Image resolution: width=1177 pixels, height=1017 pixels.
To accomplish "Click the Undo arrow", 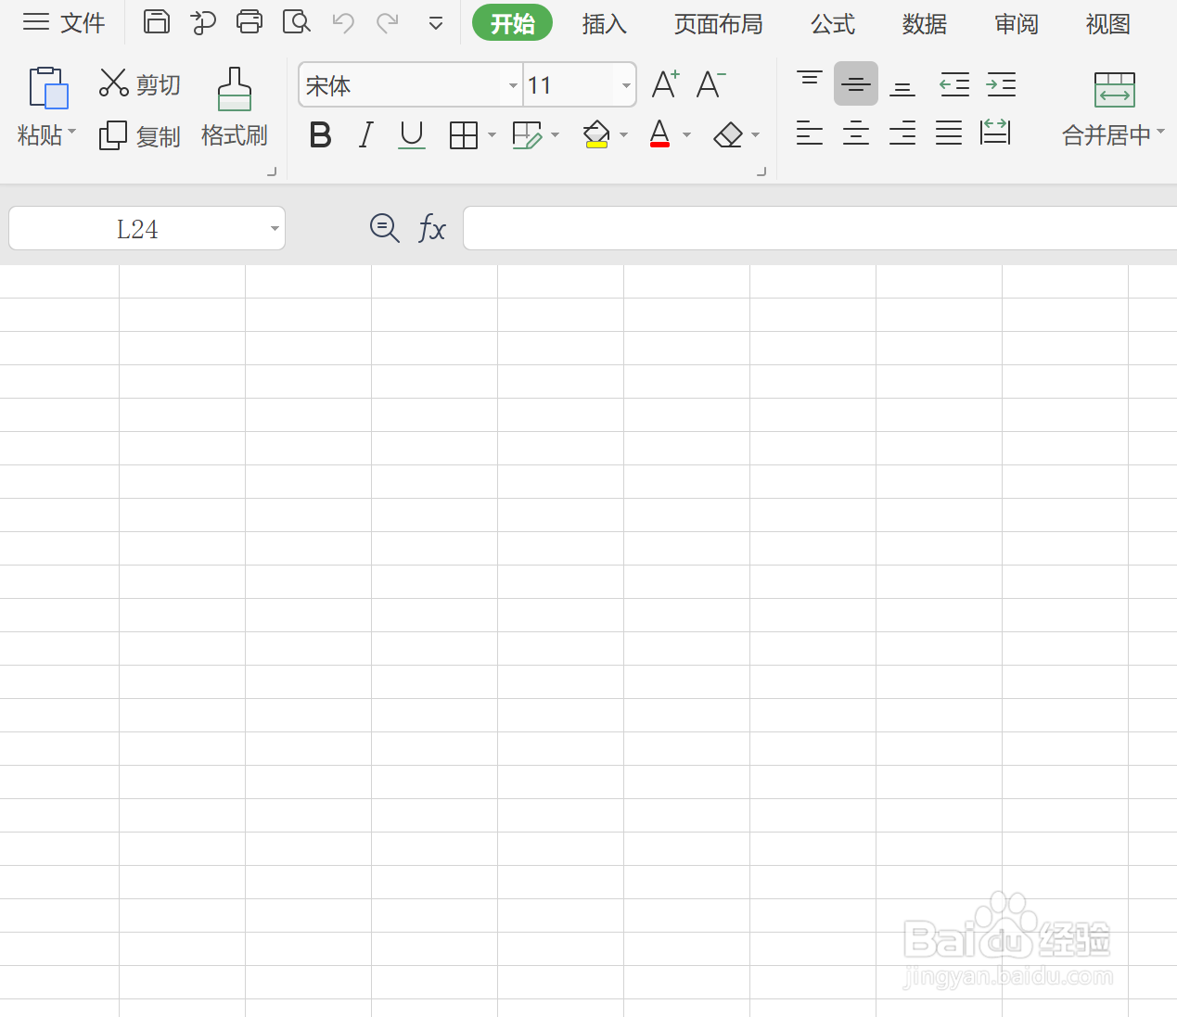I will tap(343, 22).
